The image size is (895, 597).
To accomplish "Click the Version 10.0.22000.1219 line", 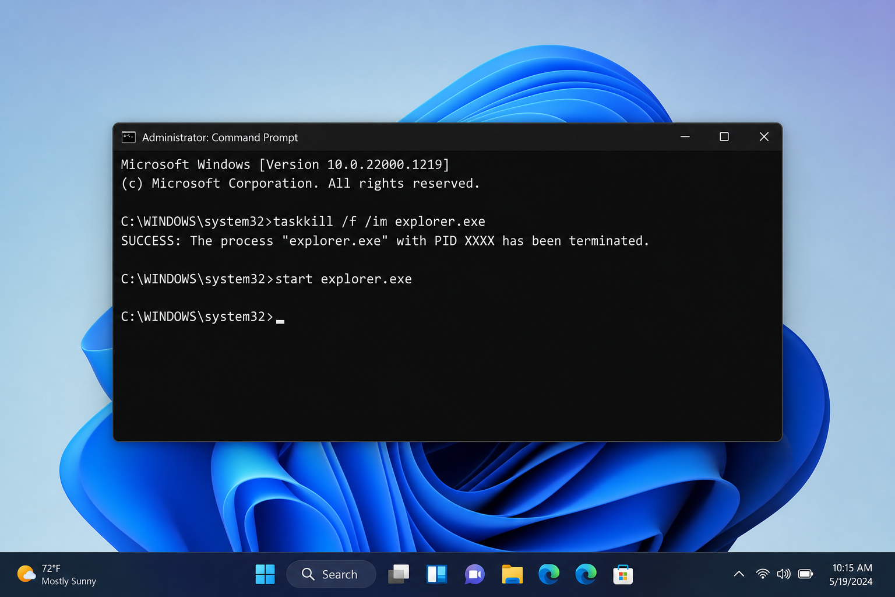I will 285,164.
